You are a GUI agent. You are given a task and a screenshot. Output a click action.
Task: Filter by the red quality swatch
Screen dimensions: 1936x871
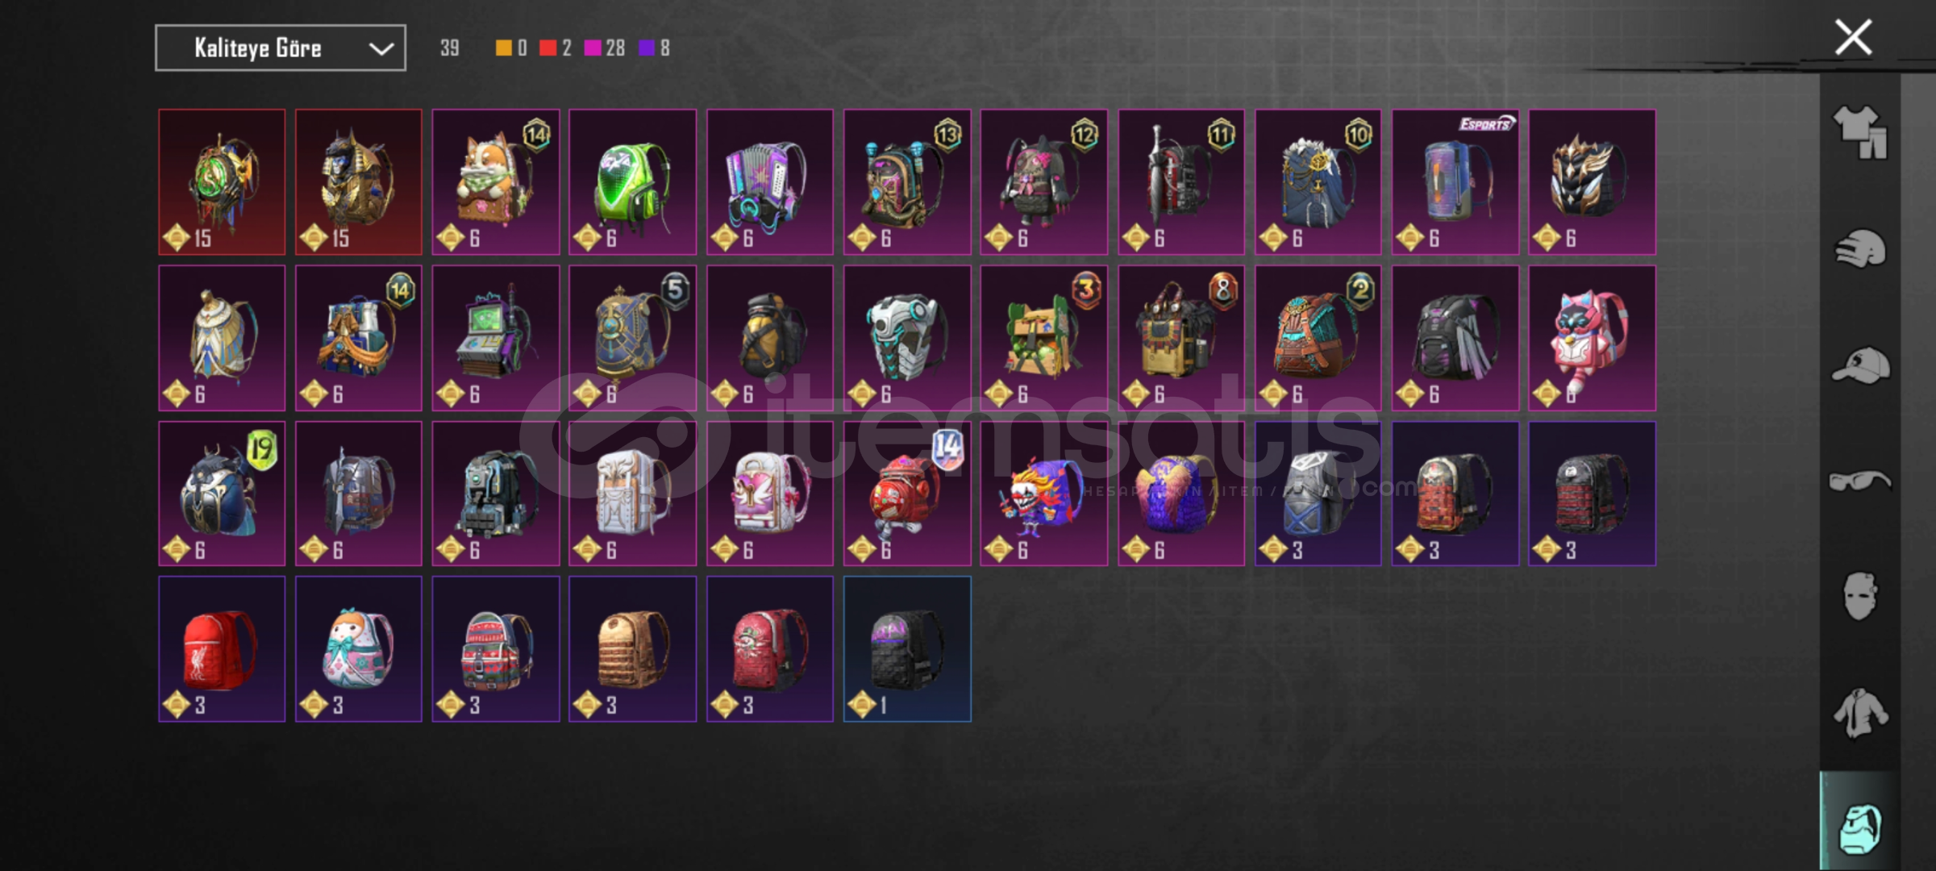point(547,48)
